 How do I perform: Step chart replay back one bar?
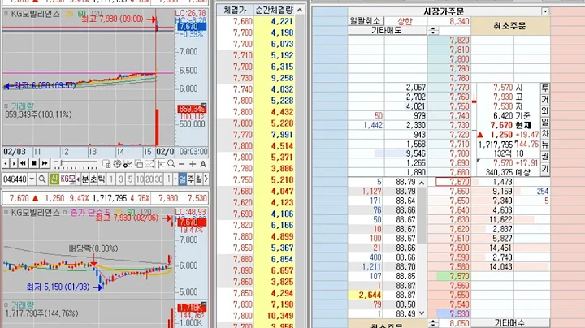tap(6, 164)
